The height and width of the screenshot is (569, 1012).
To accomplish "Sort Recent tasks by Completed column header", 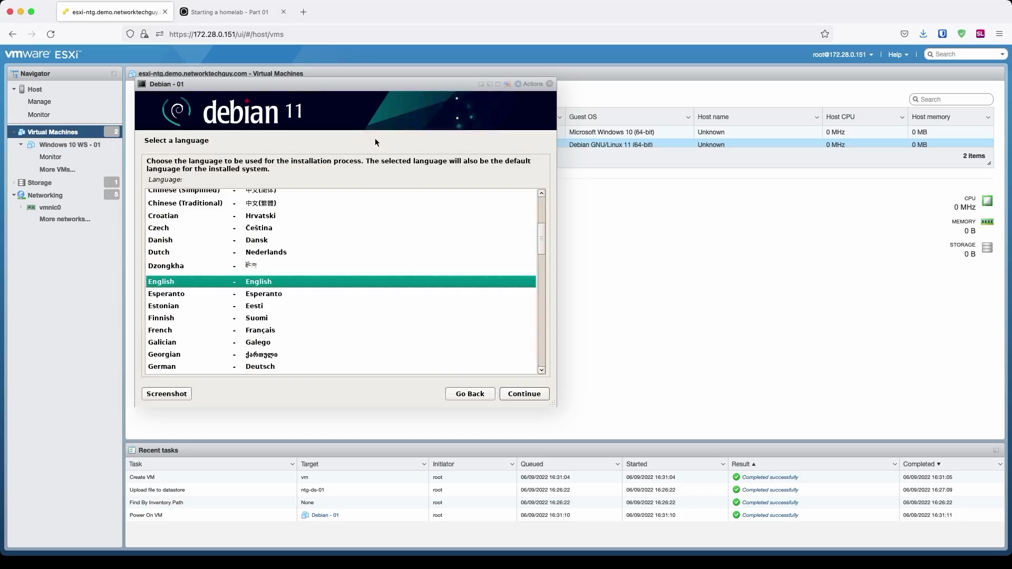I will point(921,464).
